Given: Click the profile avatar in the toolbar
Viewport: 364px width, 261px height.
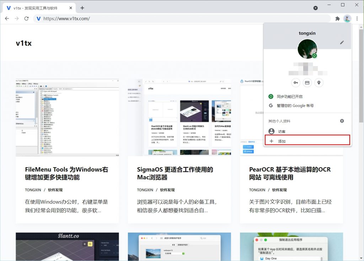Looking at the screenshot, I should tap(347, 18).
